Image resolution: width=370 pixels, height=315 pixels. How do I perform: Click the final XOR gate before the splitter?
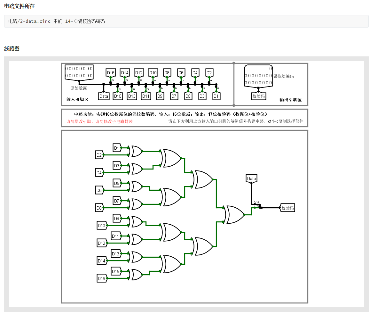click(x=234, y=215)
